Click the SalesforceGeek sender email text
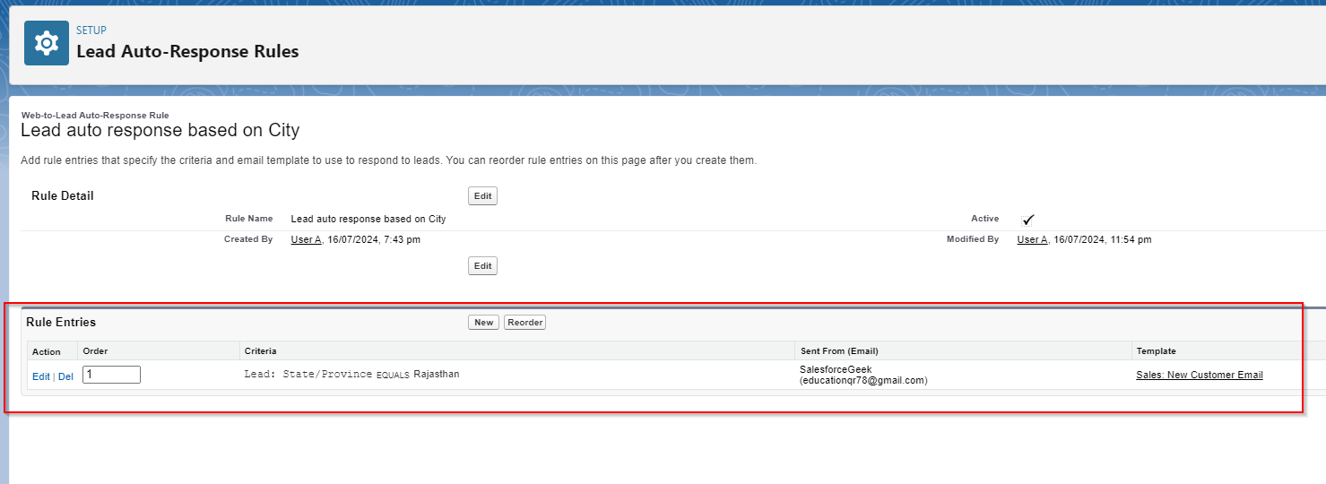The image size is (1326, 484). coord(863,375)
